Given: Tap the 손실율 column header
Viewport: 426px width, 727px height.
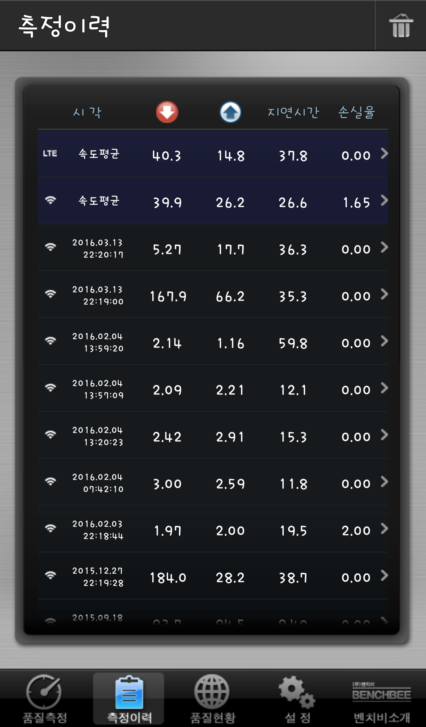Looking at the screenshot, I should pyautogui.click(x=356, y=112).
